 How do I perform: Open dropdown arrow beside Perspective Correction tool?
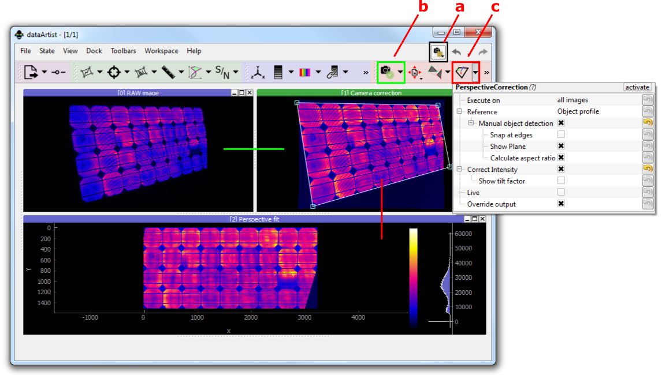click(x=475, y=72)
